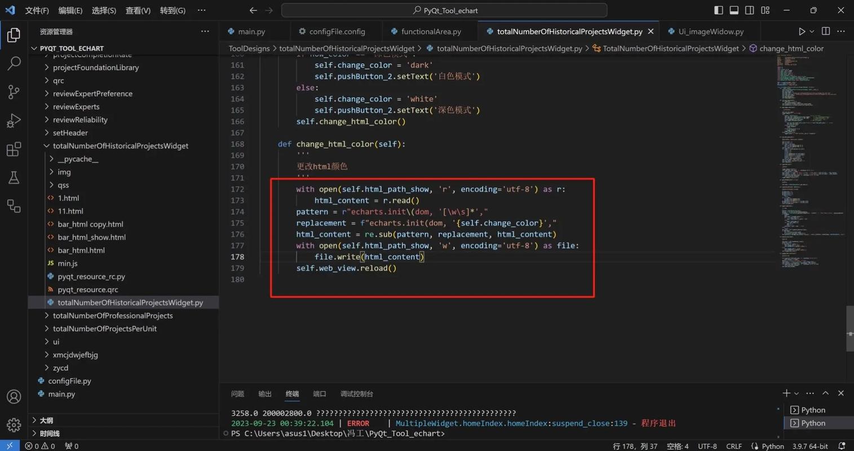This screenshot has width=854, height=451.
Task: Toggle the bottom panel visibility
Action: point(733,10)
